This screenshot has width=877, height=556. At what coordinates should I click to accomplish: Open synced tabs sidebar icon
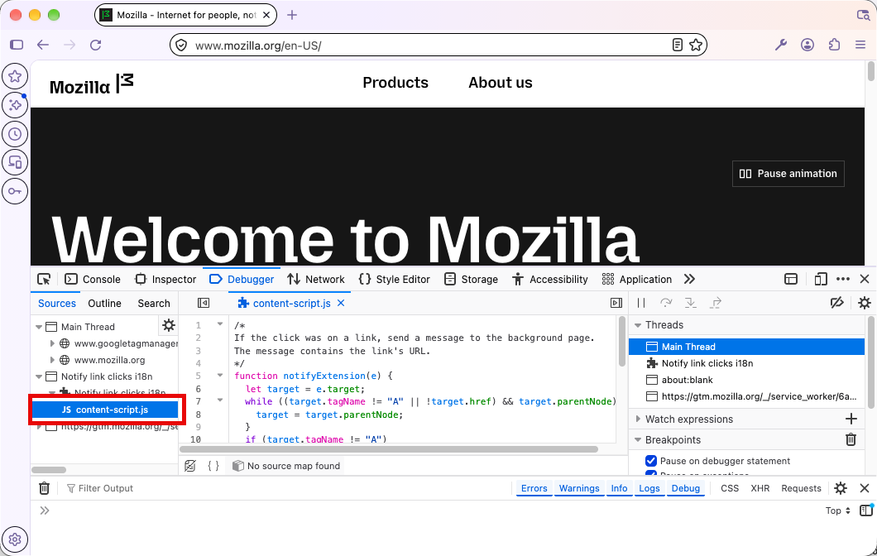15,163
